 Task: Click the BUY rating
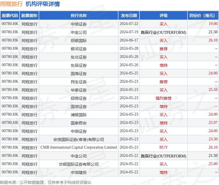[164, 147]
